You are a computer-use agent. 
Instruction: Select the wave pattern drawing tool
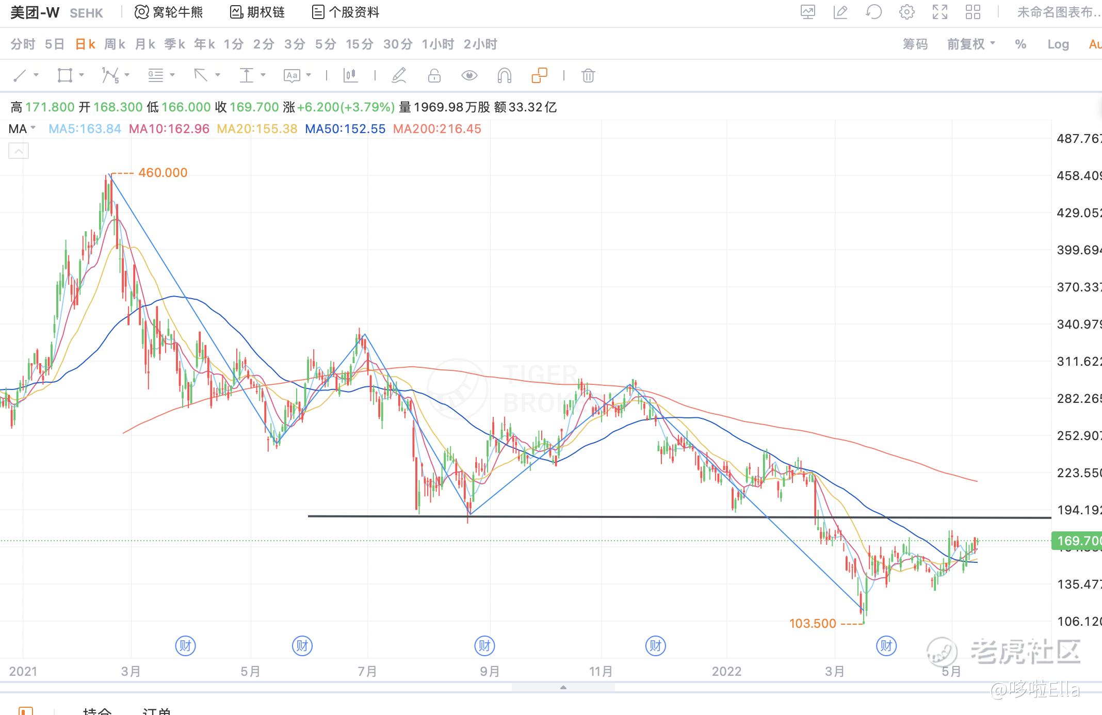tap(110, 76)
